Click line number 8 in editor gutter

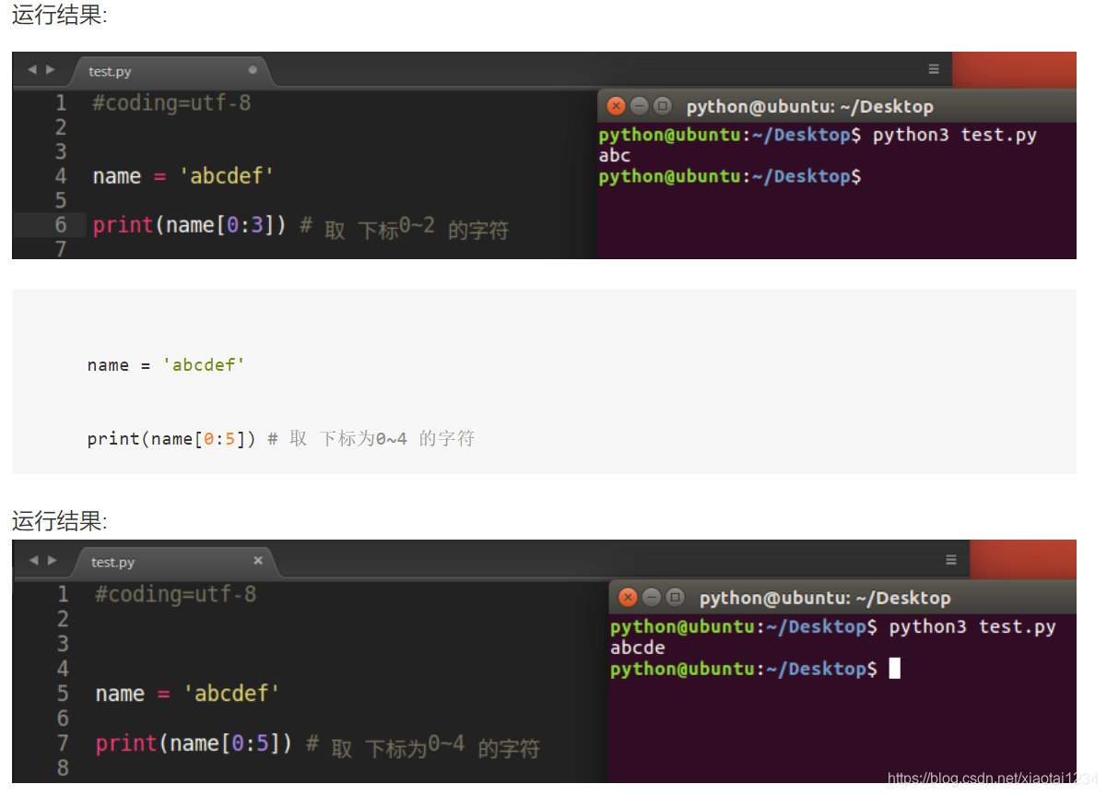tap(63, 768)
